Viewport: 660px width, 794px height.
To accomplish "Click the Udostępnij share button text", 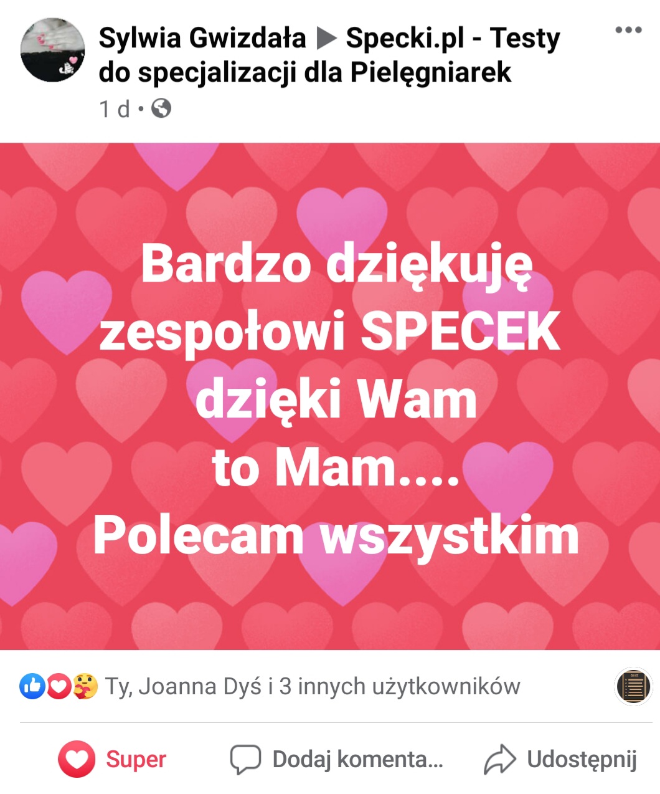I will tap(582, 760).
